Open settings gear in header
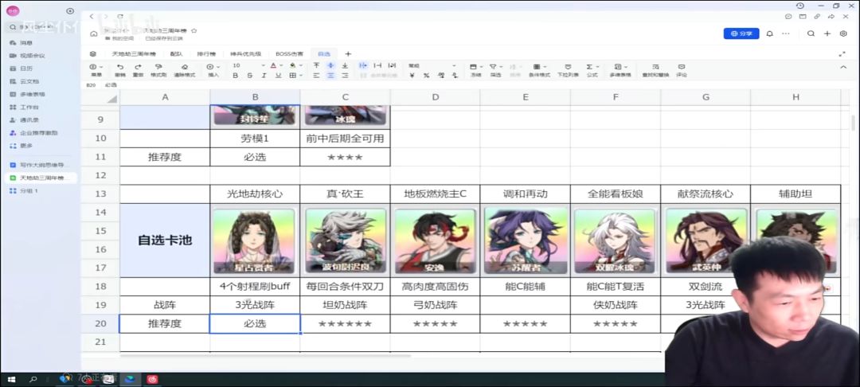The height and width of the screenshot is (387, 860). point(843,33)
